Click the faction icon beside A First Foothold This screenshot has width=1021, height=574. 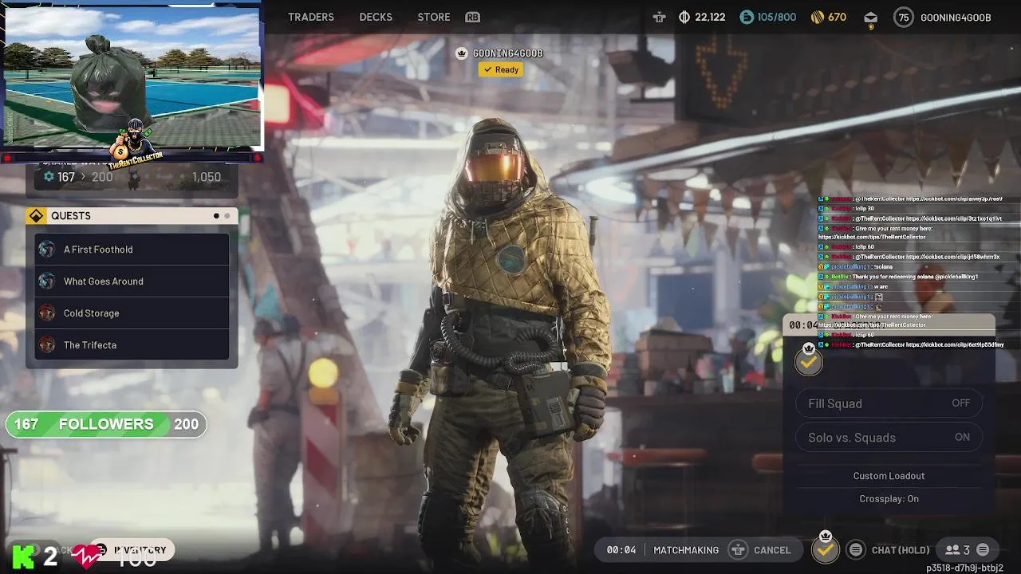click(x=47, y=250)
